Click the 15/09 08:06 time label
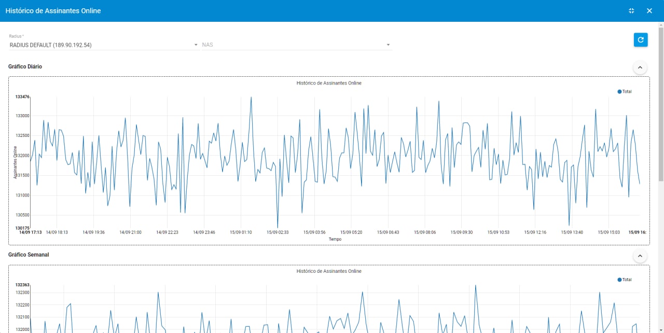The height and width of the screenshot is (333, 664). click(425, 232)
